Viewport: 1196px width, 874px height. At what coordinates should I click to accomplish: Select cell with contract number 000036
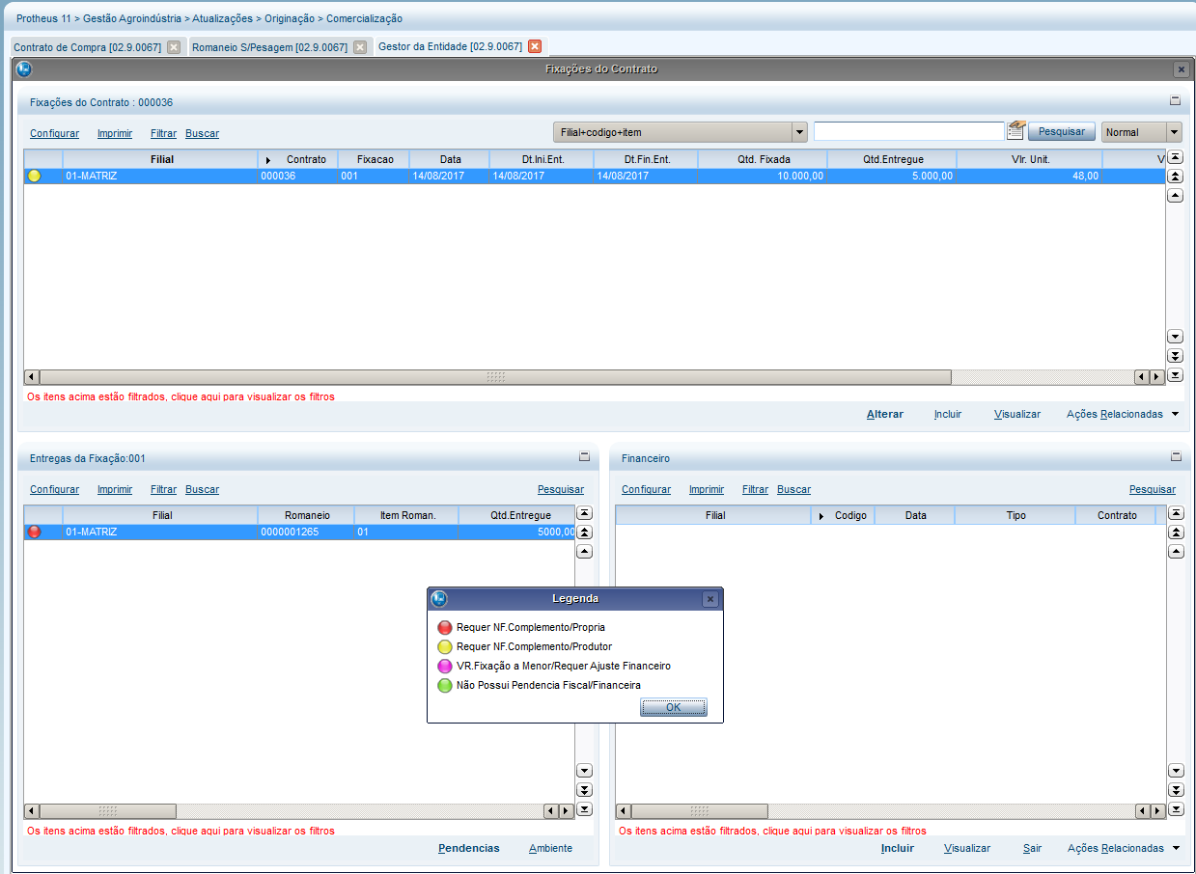tap(297, 176)
